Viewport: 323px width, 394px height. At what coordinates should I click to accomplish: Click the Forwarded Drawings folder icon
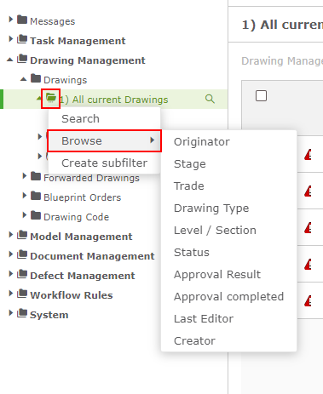36,176
